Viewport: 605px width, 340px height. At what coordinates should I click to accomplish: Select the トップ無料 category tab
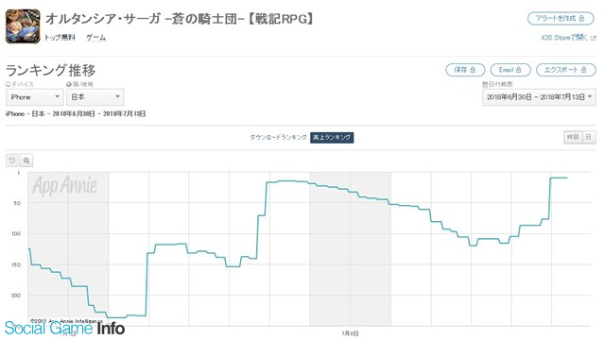[60, 38]
